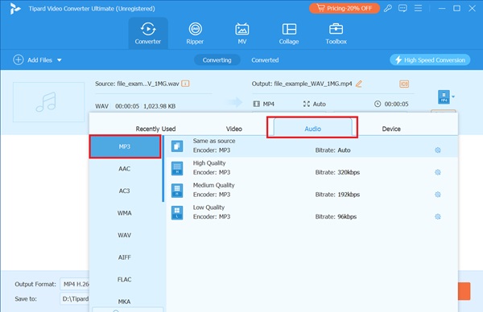Click the ID3 metadata edit icon
The width and height of the screenshot is (483, 312).
(x=404, y=84)
